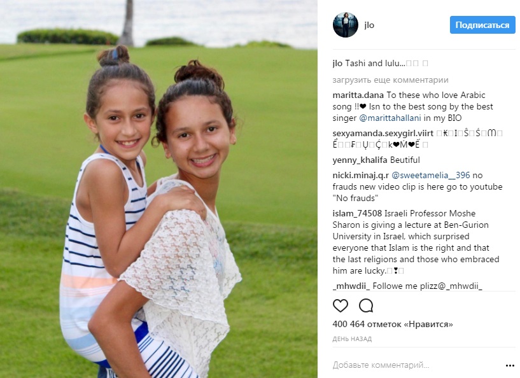The width and height of the screenshot is (520, 378).
Task: Open comment bubble icon
Action: [x=366, y=305]
